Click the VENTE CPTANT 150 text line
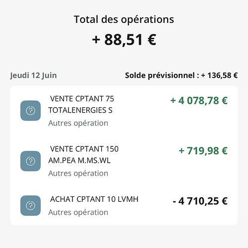Viewport: 248px width, 248px height. coord(84,149)
